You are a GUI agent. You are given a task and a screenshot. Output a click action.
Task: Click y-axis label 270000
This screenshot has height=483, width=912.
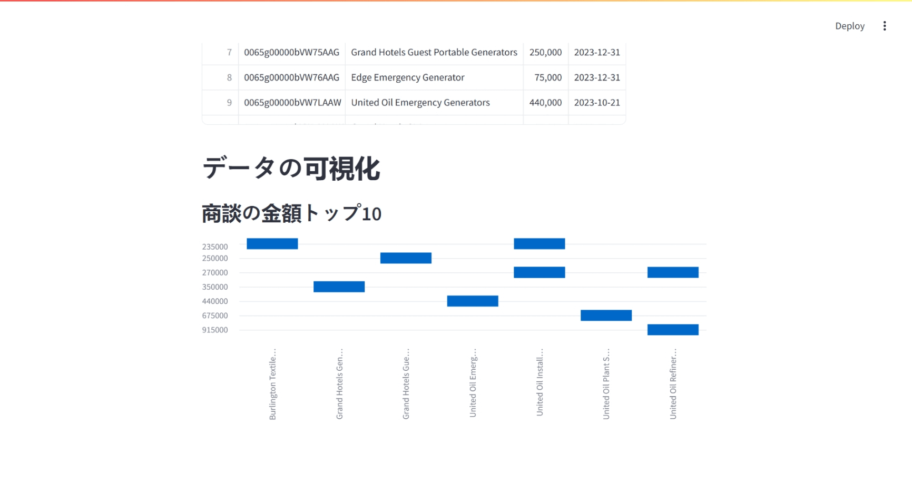[x=215, y=272]
